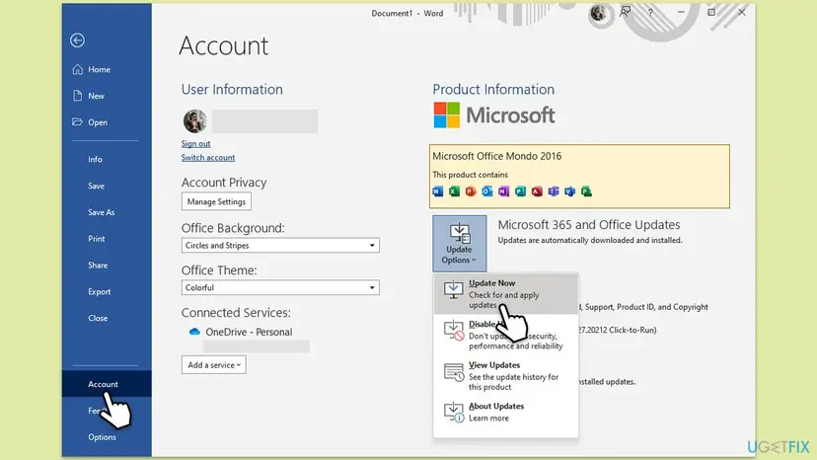The image size is (817, 460).
Task: Click the user avatar in title bar
Action: pos(598,13)
